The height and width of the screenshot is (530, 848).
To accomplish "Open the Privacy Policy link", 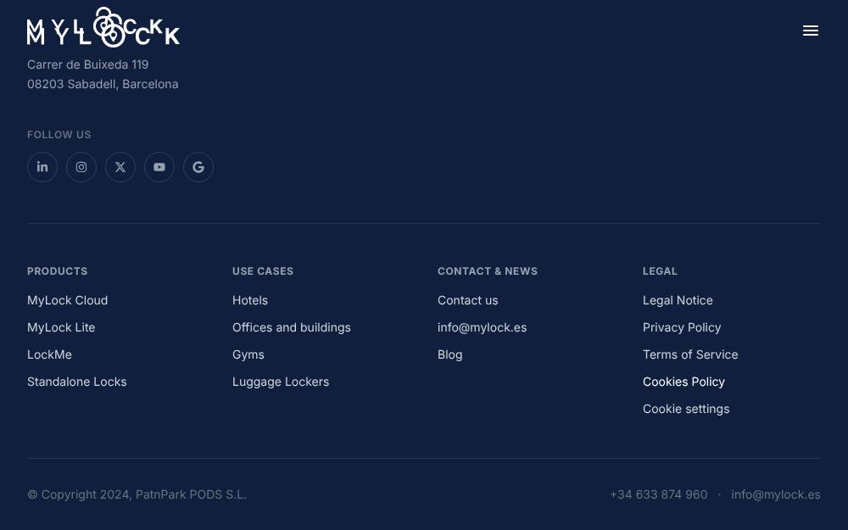I will pos(682,327).
